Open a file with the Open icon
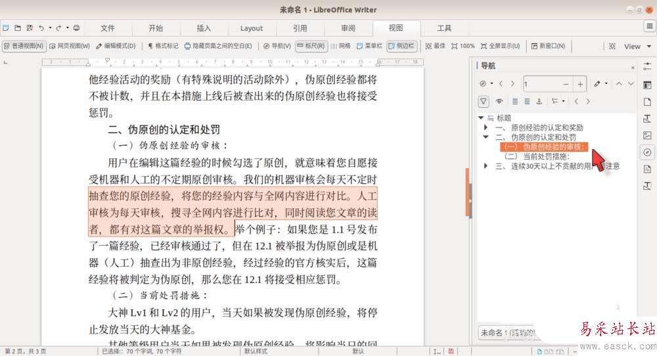Screen dimensions: 657x356 click(x=18, y=28)
